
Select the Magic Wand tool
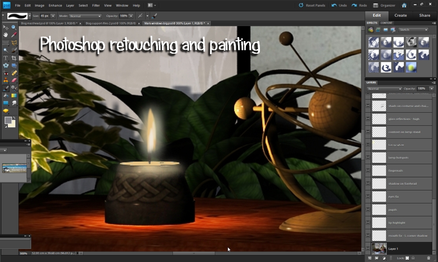[6, 50]
